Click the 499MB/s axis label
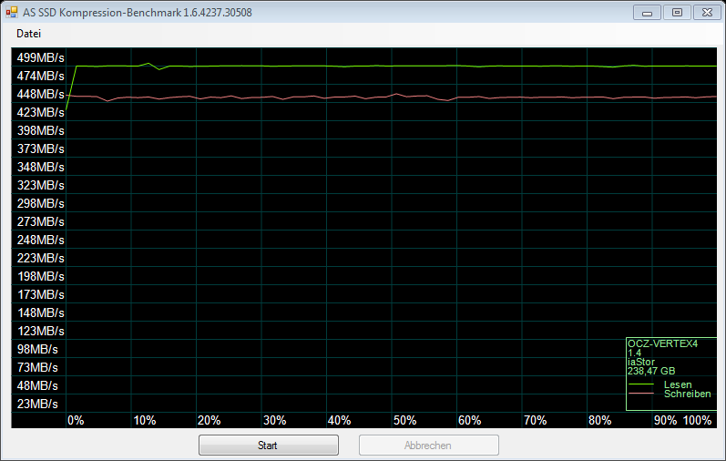Screen dimensions: 726x461 point(41,57)
